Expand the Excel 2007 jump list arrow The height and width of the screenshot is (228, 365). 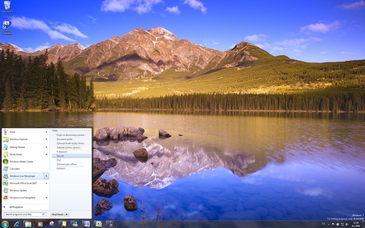coord(46,183)
